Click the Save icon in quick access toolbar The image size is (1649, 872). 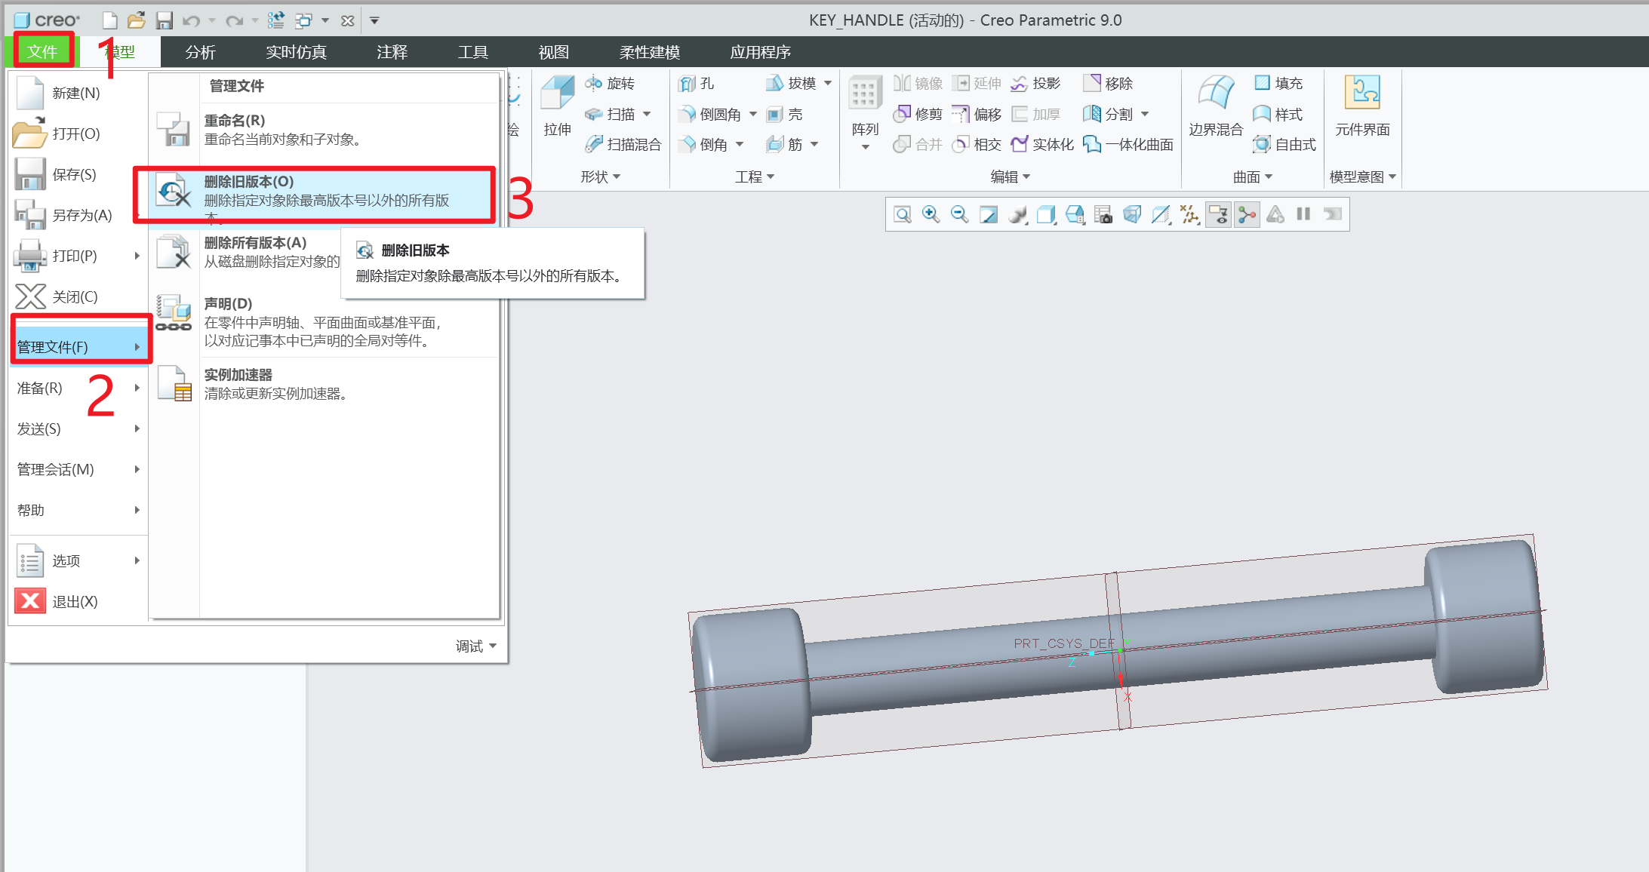165,20
